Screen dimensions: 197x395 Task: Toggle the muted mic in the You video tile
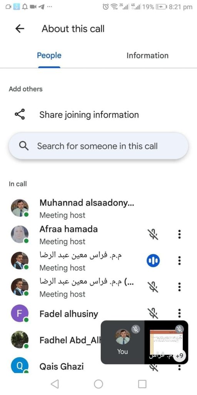(136, 329)
